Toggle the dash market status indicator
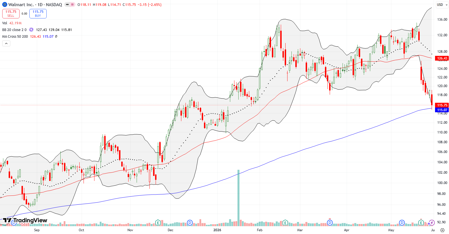The height and width of the screenshot is (234, 449). (67, 4)
